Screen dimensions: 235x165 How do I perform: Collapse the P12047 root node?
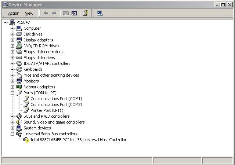coord(5,22)
